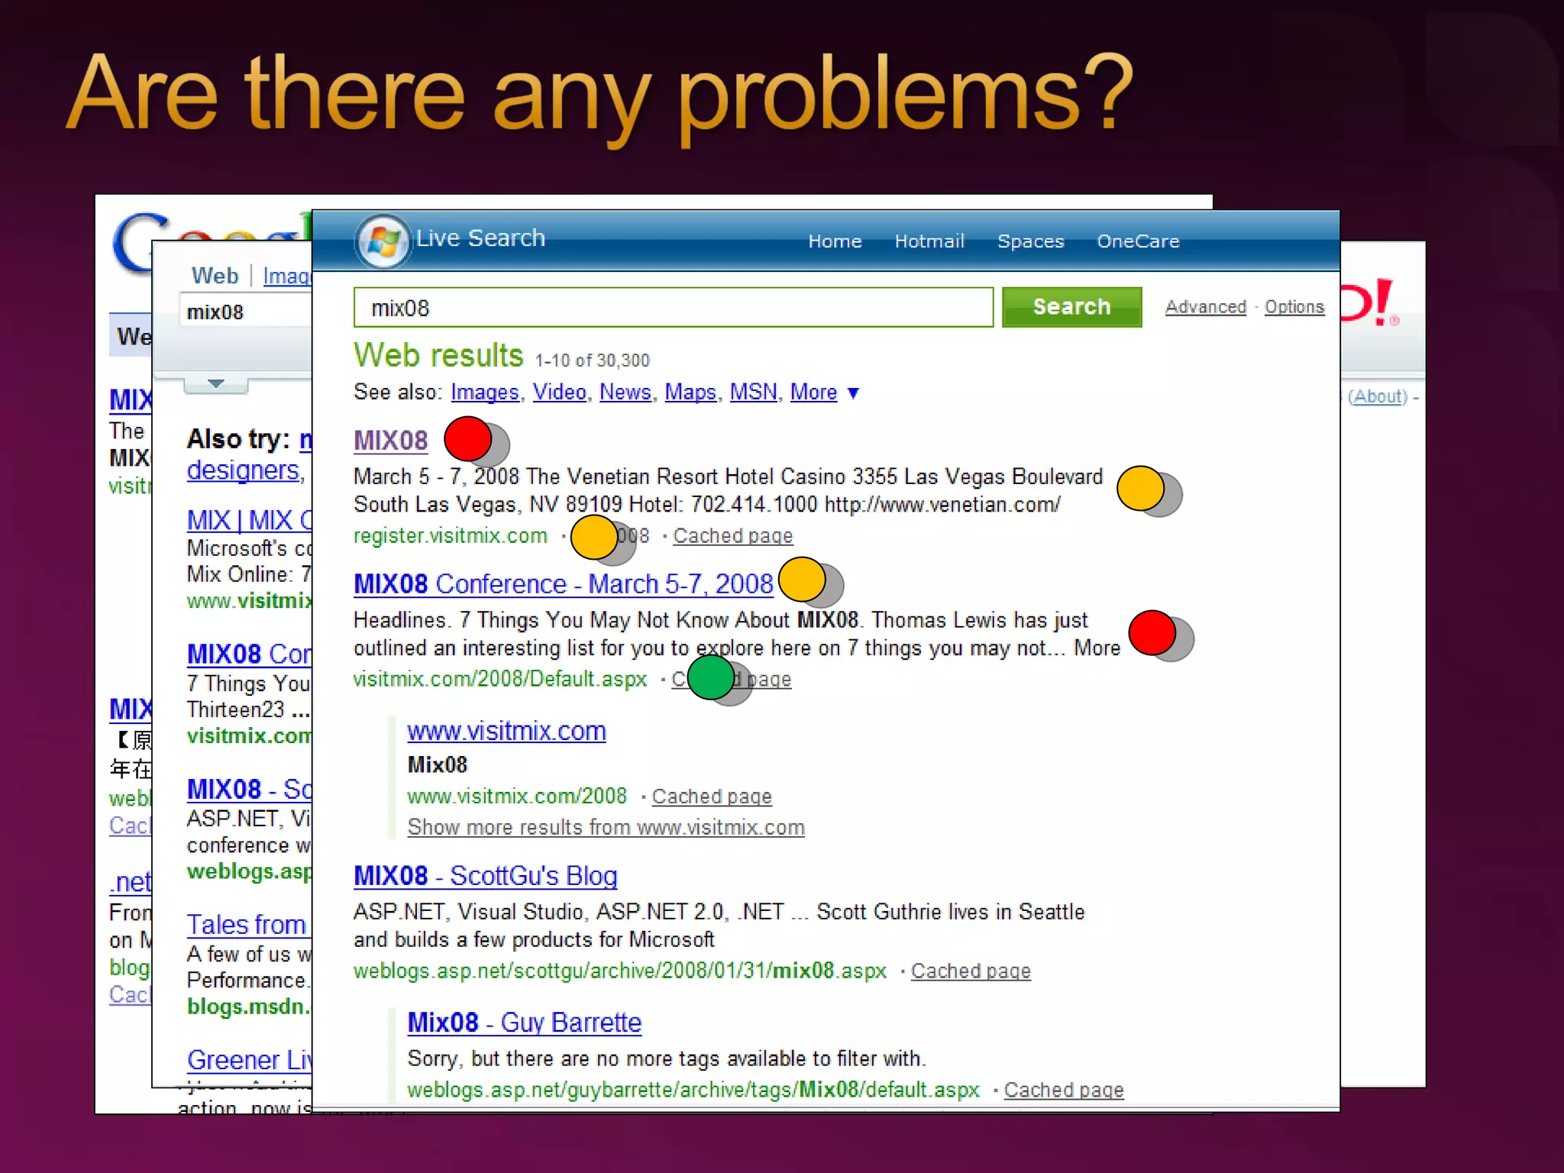Screen dimensions: 1564x1173
Task: Open the designers suggestion in Yahoo window
Action: click(x=243, y=470)
